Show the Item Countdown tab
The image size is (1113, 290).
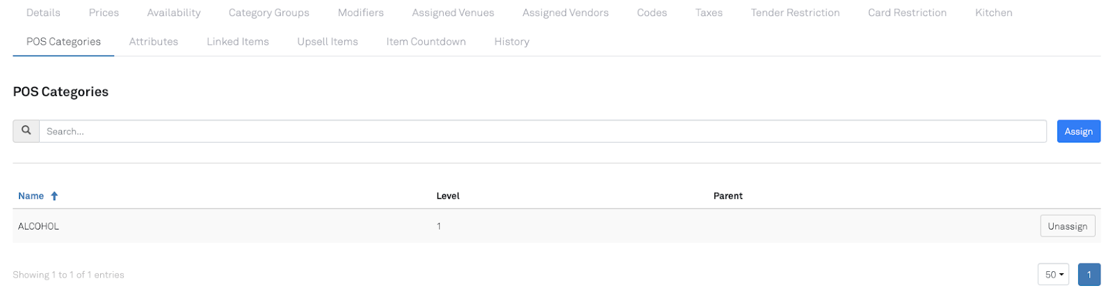(x=426, y=42)
